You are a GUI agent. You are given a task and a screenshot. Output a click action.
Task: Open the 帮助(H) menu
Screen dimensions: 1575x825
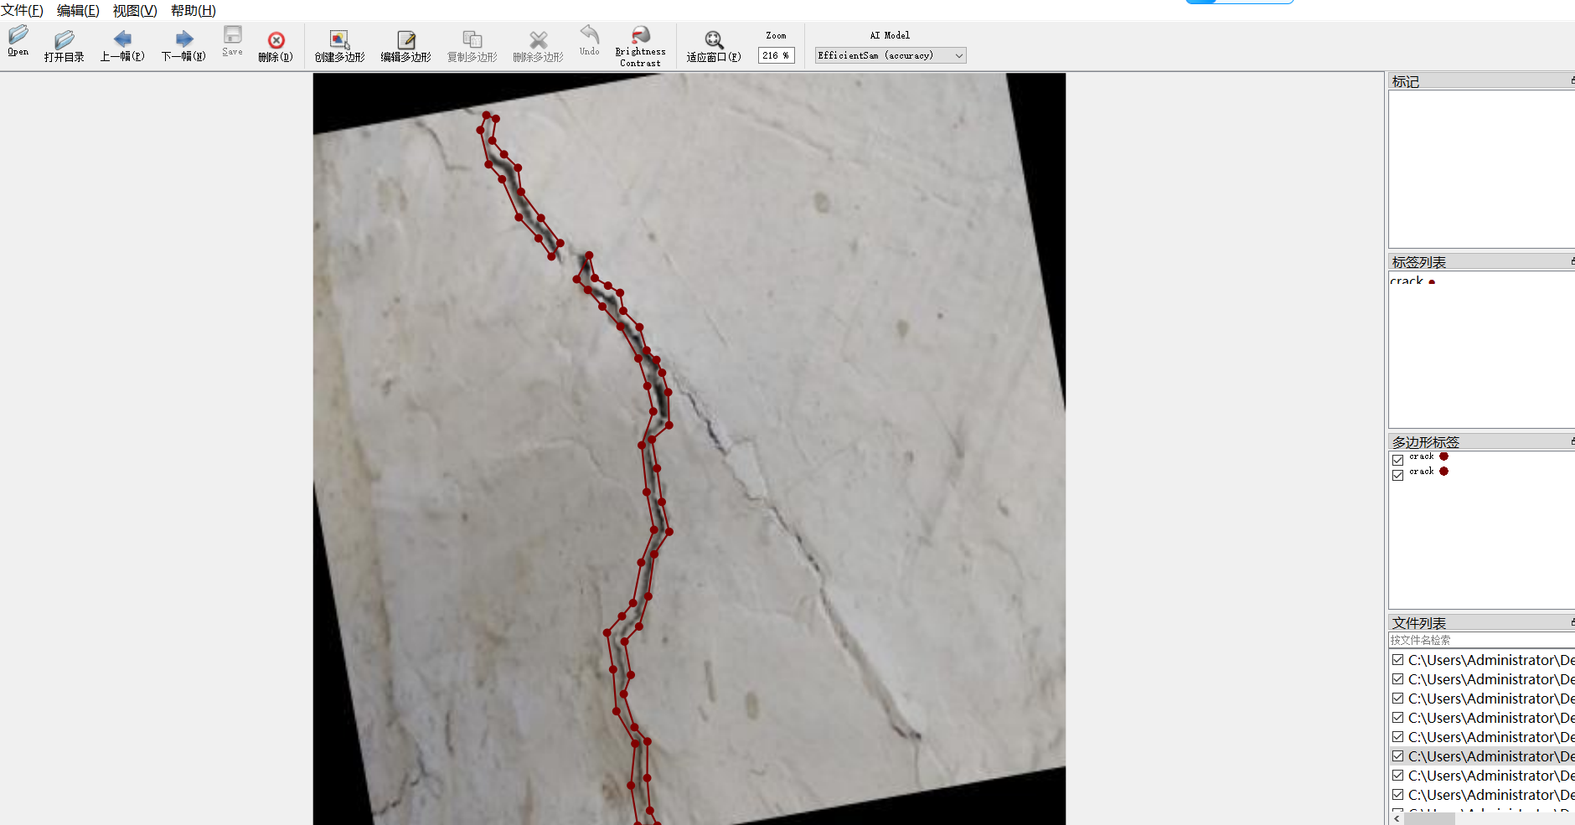pos(194,11)
